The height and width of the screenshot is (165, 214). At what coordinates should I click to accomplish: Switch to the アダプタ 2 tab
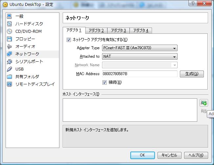pyautogui.click(x=96, y=31)
